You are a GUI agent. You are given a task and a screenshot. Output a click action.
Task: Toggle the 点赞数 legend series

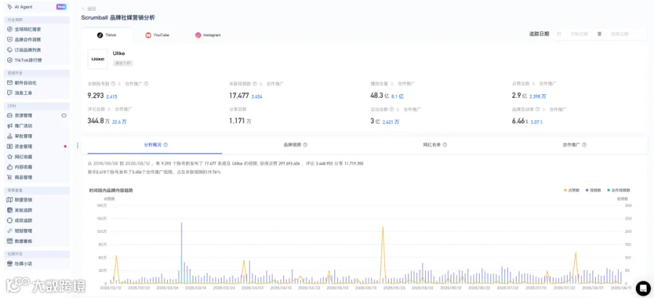571,190
